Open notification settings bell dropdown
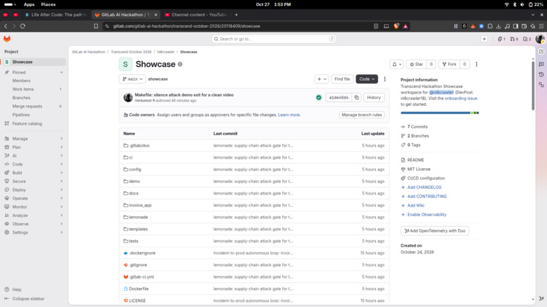Viewport: 547px width, 307px height. (x=397, y=64)
